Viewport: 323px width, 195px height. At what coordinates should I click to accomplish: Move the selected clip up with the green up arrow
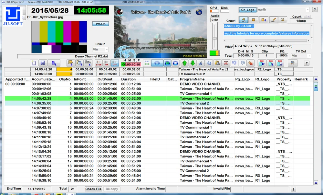pyautogui.click(x=184, y=63)
